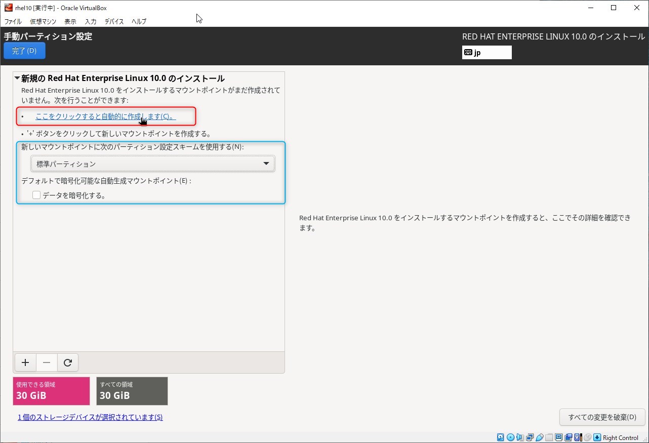This screenshot has width=649, height=443.
Task: Click the keyboard capture arrow icon
Action: [x=597, y=437]
